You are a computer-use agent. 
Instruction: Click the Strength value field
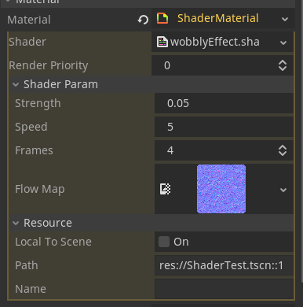(x=224, y=103)
